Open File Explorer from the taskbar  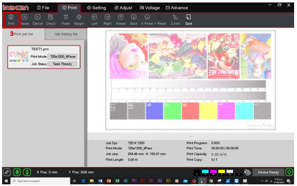pos(92,181)
